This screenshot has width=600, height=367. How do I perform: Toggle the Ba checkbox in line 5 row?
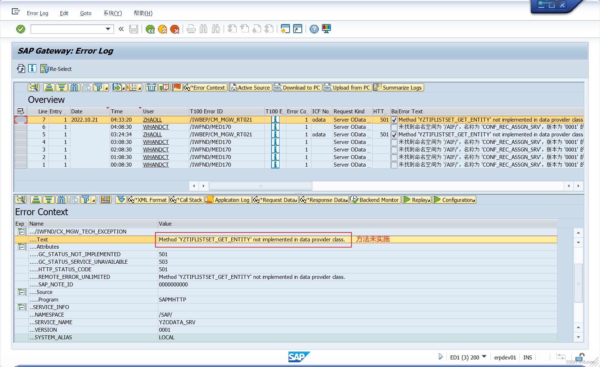pyautogui.click(x=394, y=135)
